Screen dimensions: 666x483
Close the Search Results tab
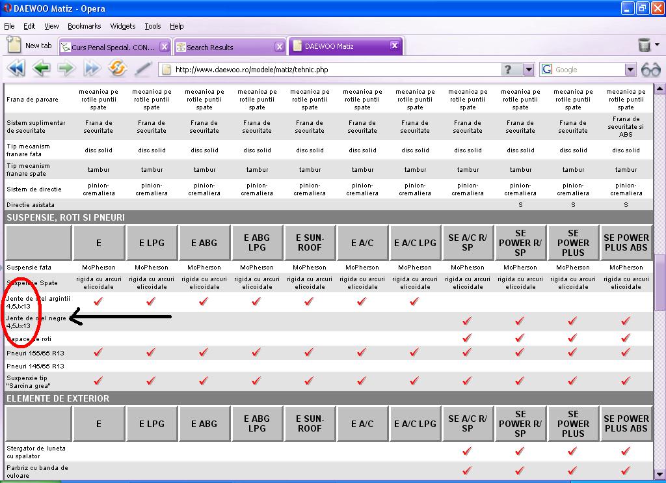coord(279,47)
